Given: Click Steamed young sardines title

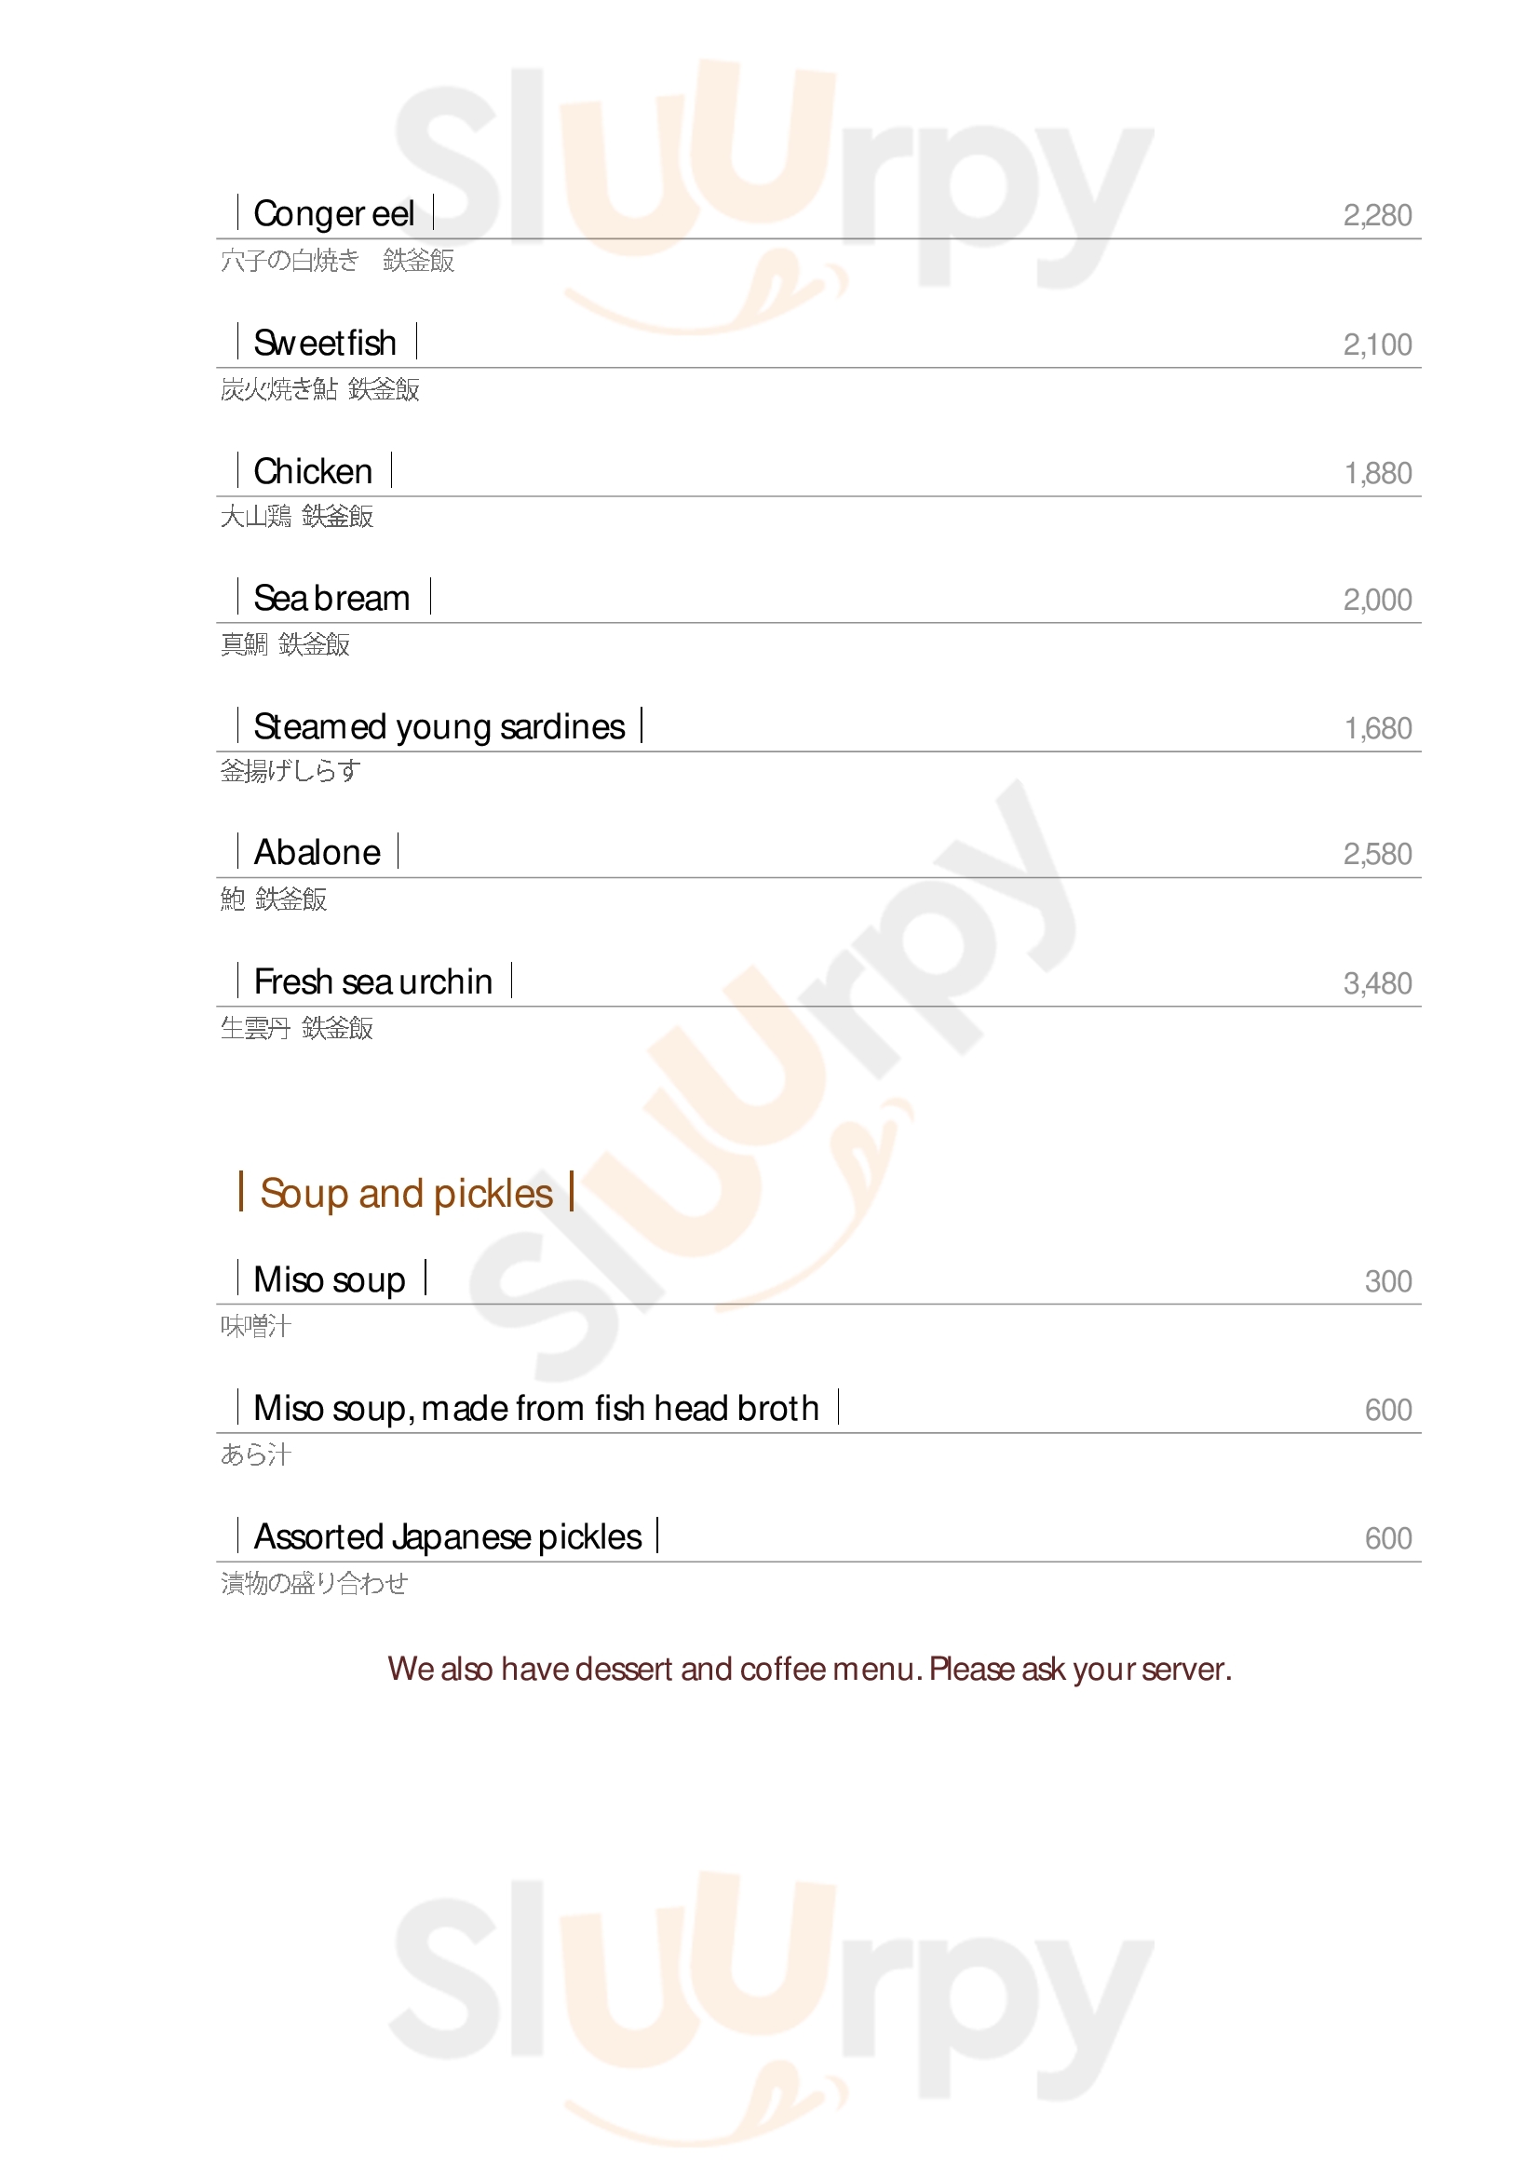Looking at the screenshot, I should pos(439,726).
